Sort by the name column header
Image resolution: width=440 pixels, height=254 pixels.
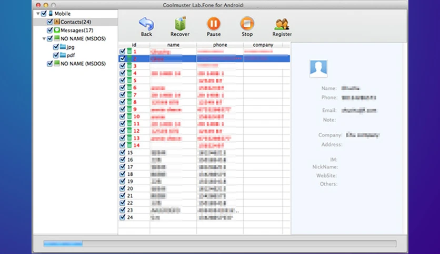tap(173, 45)
